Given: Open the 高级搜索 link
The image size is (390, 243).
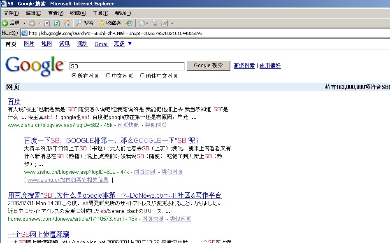Looking at the screenshot, I should point(244,65).
